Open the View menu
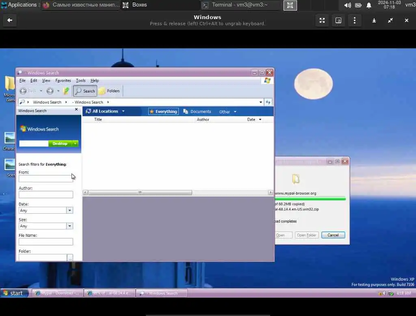Screen dimensions: 416x316 pos(46,80)
